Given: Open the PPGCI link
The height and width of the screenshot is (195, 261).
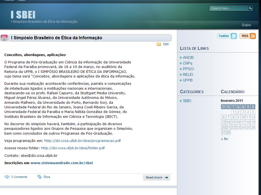Looking at the screenshot, I should (x=188, y=69).
